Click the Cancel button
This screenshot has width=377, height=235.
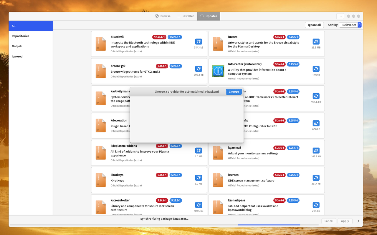click(329, 221)
